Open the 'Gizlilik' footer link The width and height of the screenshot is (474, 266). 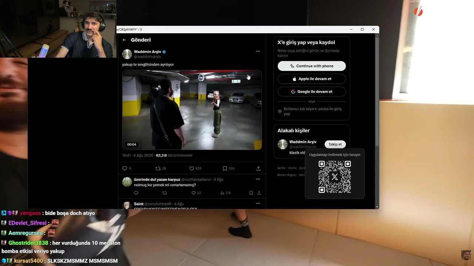click(293, 168)
